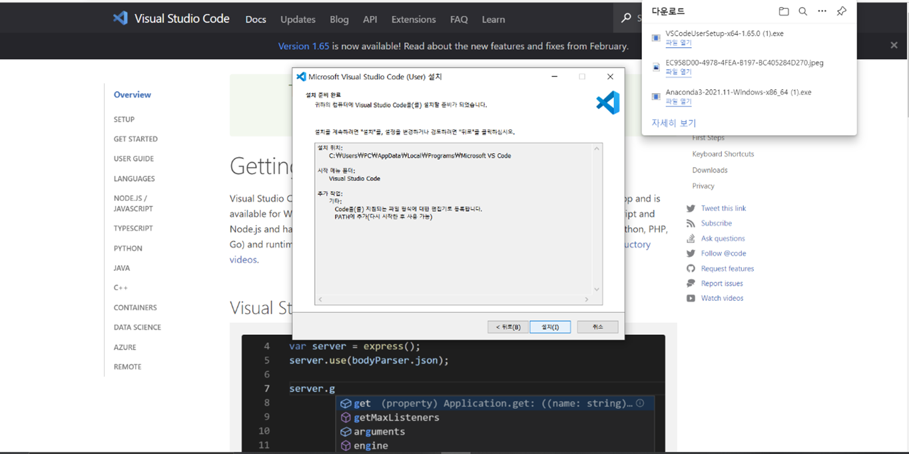
Task: Click the VSCodeUserSetup exe file icon
Action: pyautogui.click(x=656, y=38)
